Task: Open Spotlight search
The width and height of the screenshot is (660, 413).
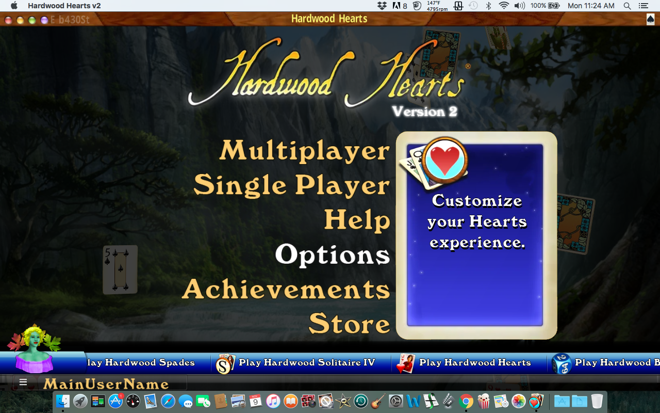Action: click(x=627, y=6)
